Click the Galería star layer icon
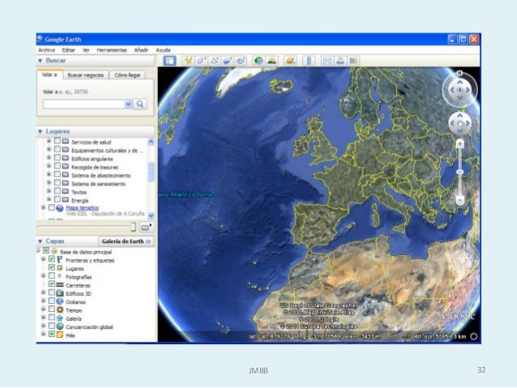Screen dimensions: 517x388 60,318
